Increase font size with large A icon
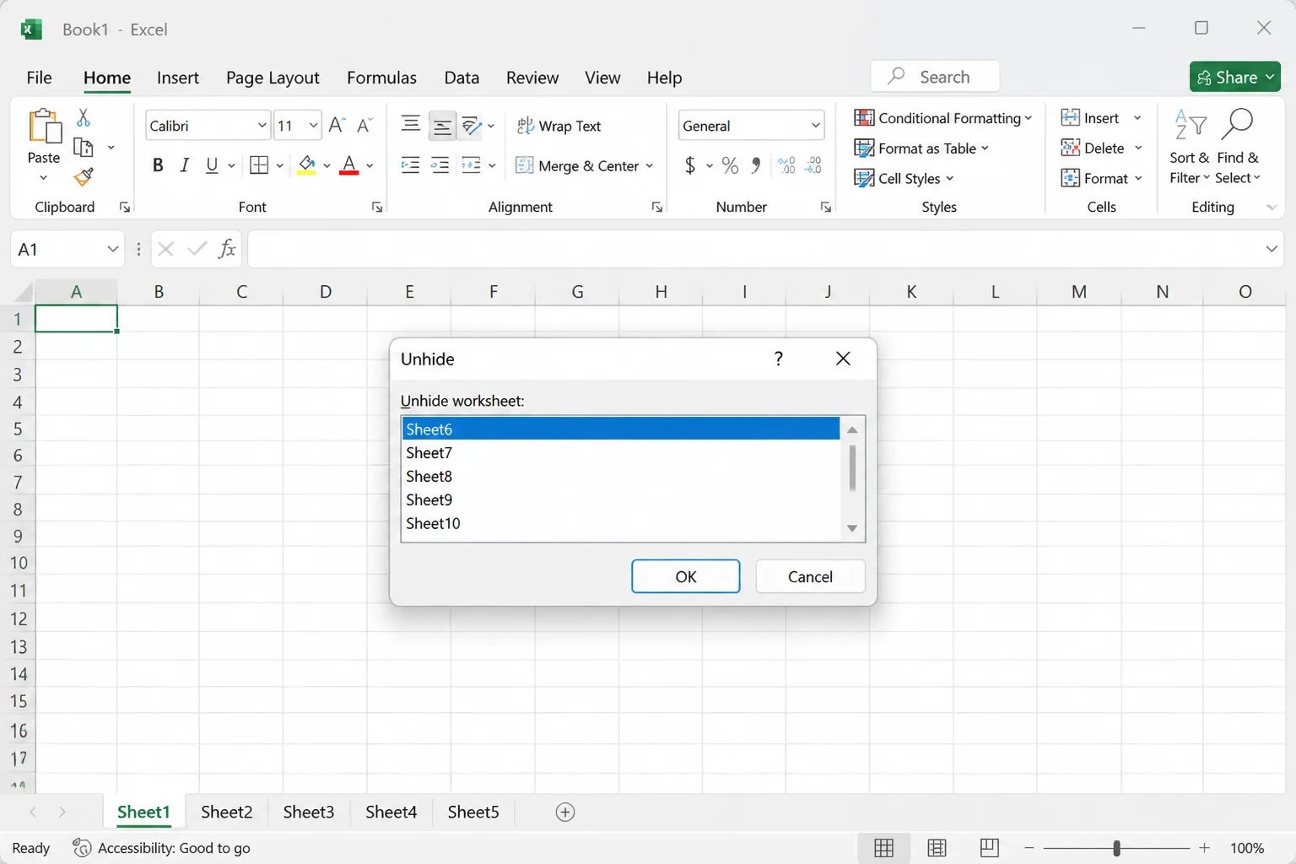 337,126
